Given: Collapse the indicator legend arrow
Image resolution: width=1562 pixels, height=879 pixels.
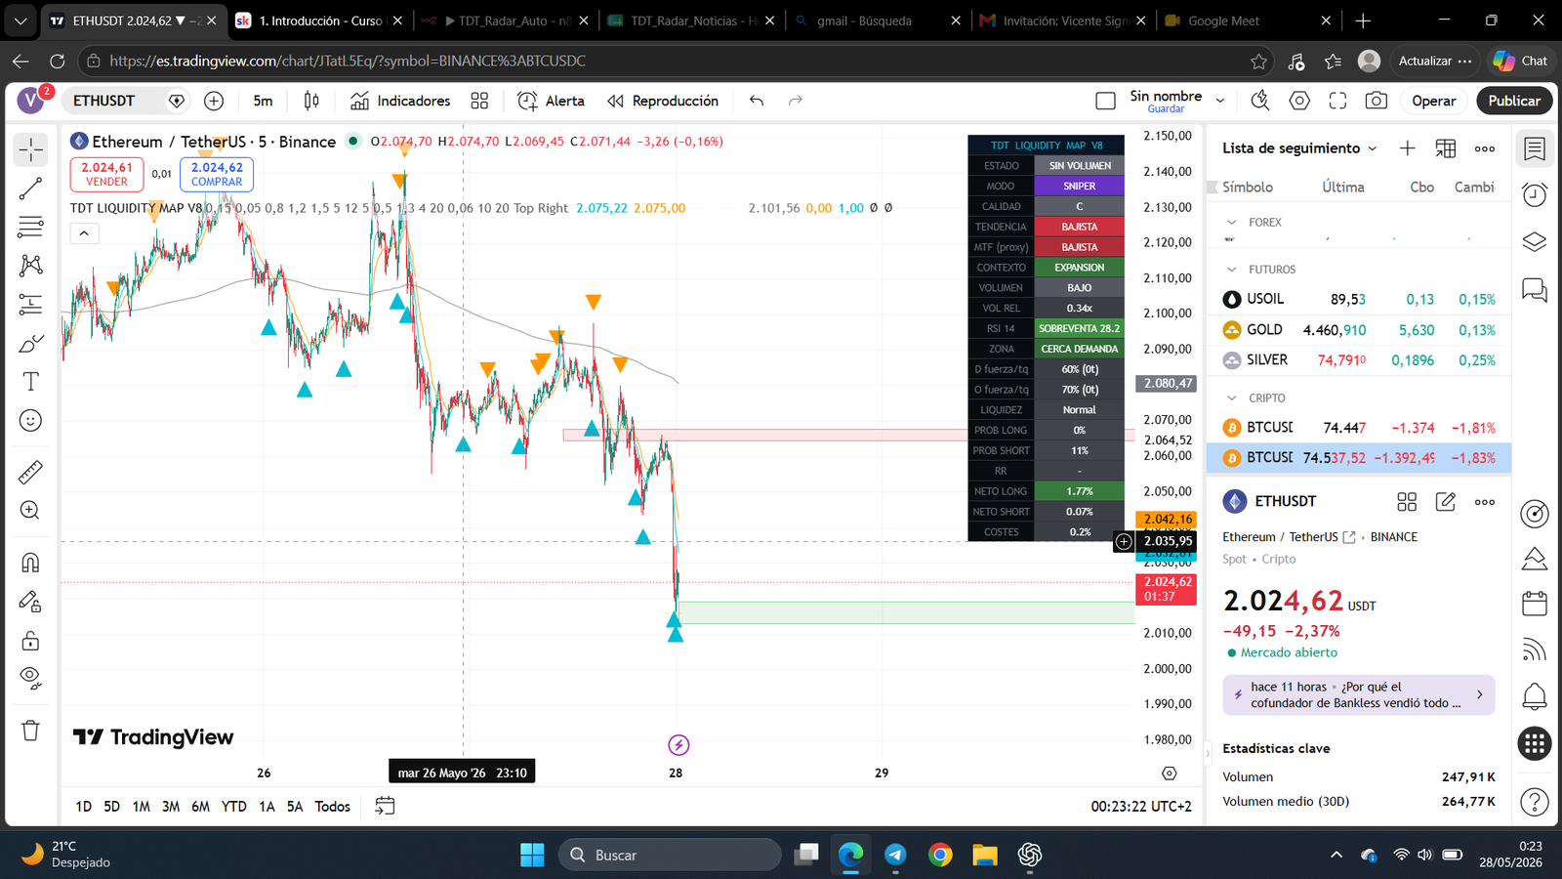Looking at the screenshot, I should pyautogui.click(x=84, y=233).
